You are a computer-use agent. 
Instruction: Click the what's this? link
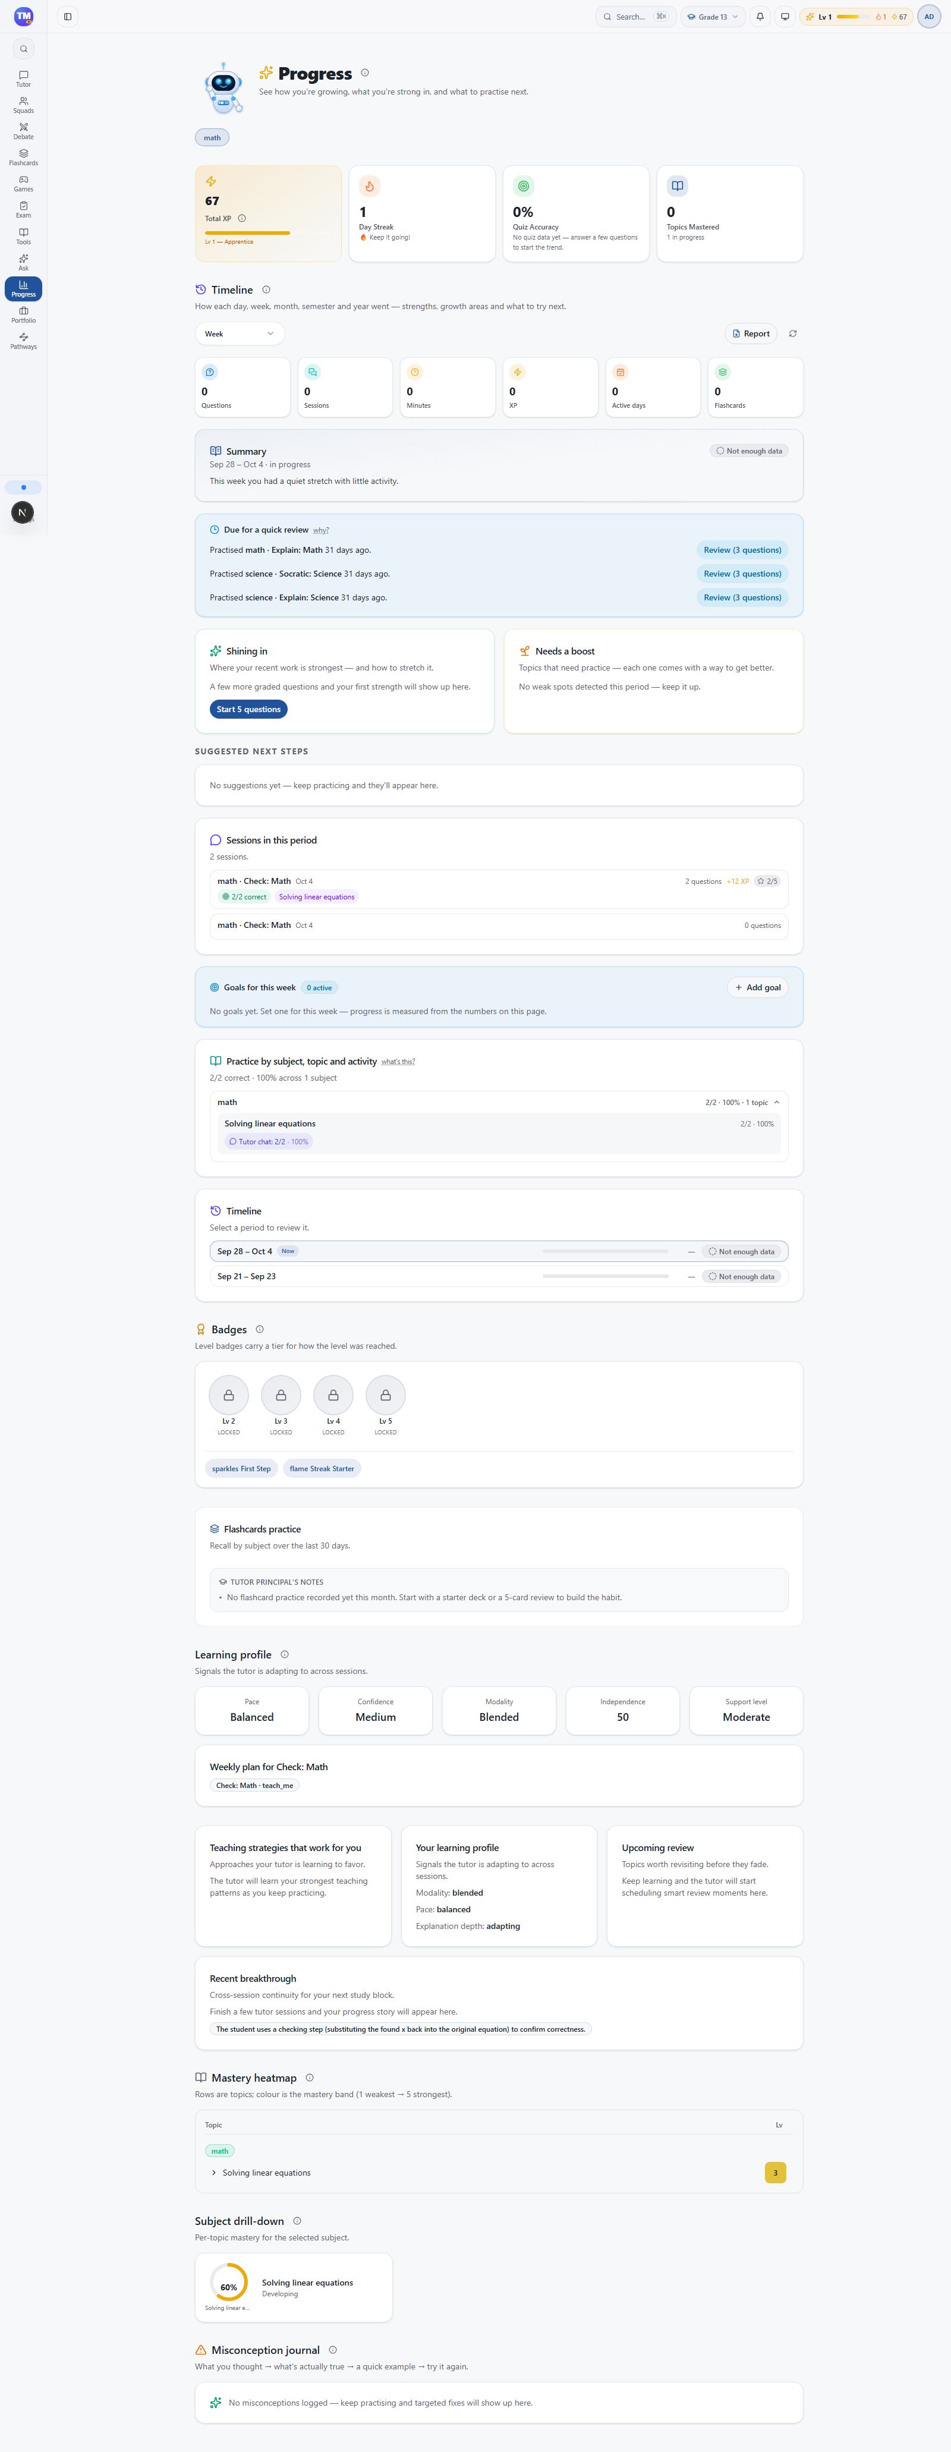398,1061
